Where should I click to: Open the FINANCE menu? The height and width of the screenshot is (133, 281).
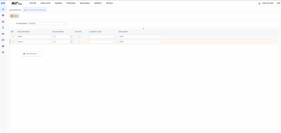pyautogui.click(x=58, y=3)
